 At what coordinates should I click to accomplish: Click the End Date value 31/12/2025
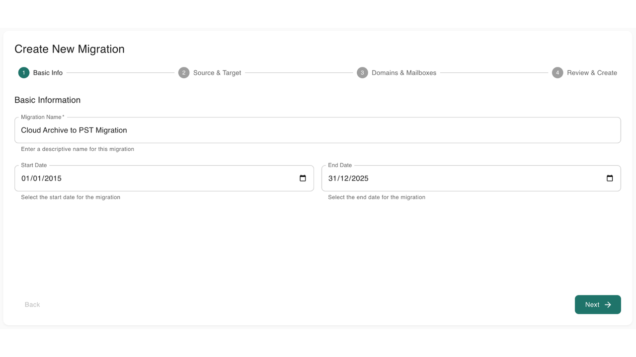[x=348, y=178]
